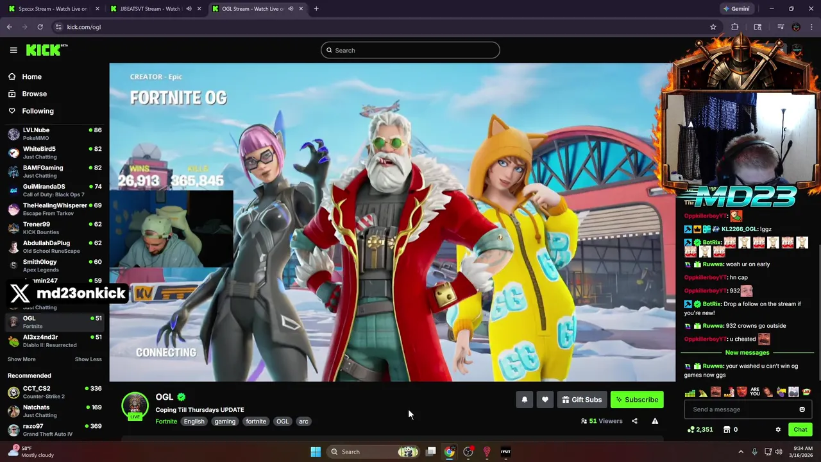Open the Kick hamburger sidebar menu
Image resolution: width=821 pixels, height=462 pixels.
[x=13, y=50]
